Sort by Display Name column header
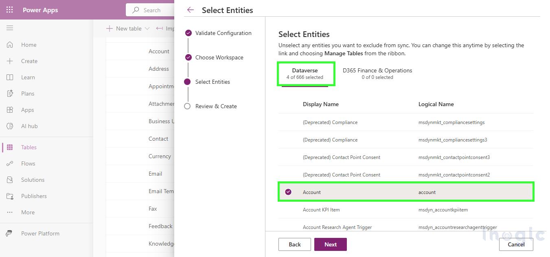This screenshot has height=257, width=550. [x=321, y=104]
